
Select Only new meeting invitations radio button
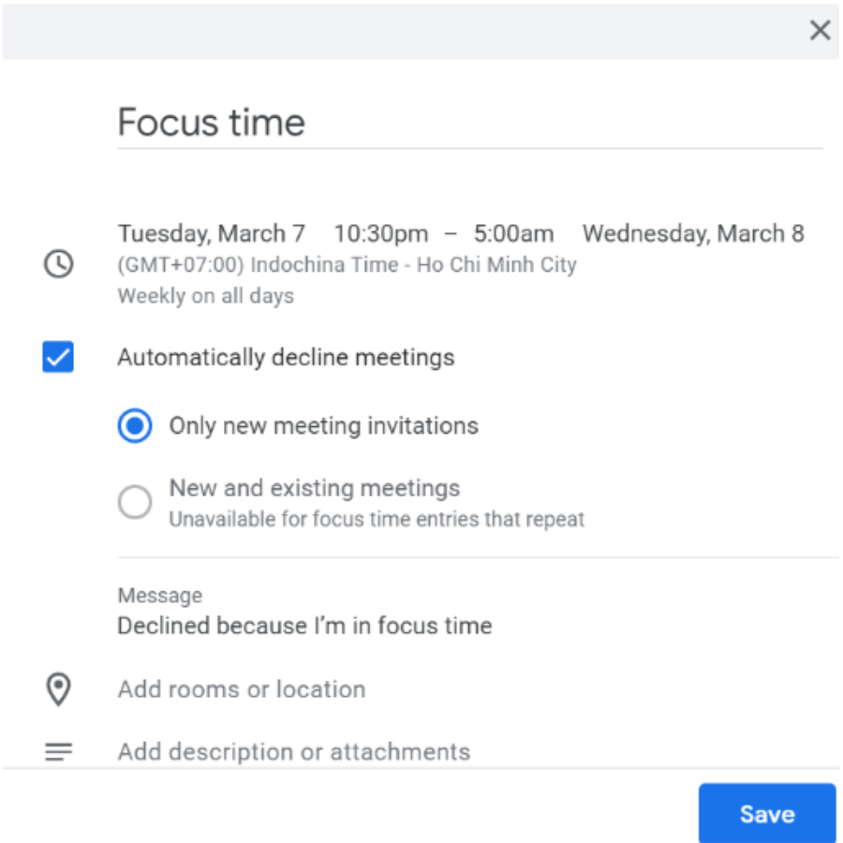[135, 426]
